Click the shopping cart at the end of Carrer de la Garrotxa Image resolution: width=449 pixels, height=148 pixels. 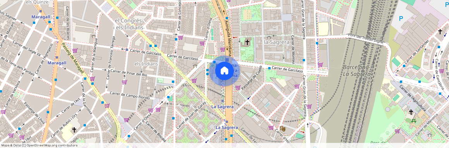107,106
